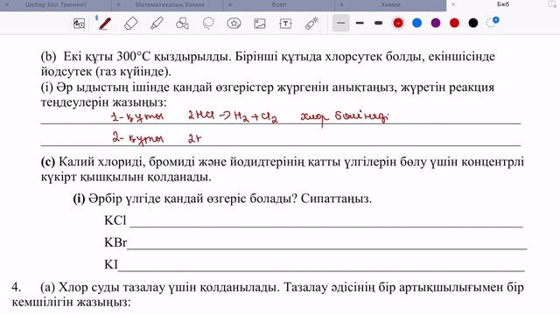Add a new custom color preset
The image size is (560, 315).
click(493, 23)
